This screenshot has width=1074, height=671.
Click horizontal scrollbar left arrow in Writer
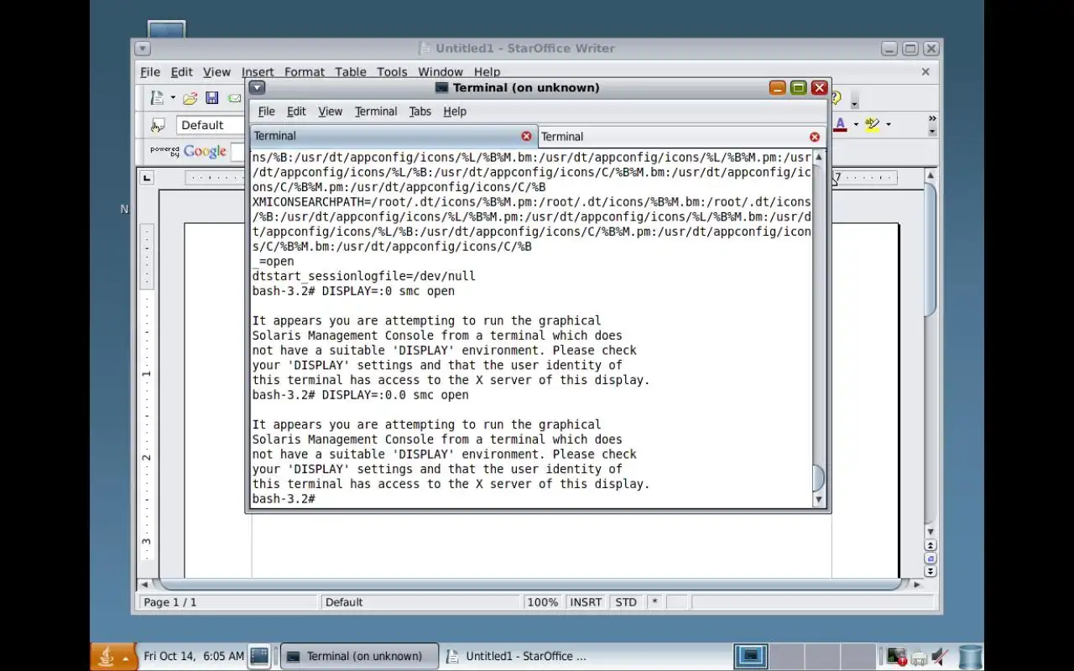(x=144, y=584)
